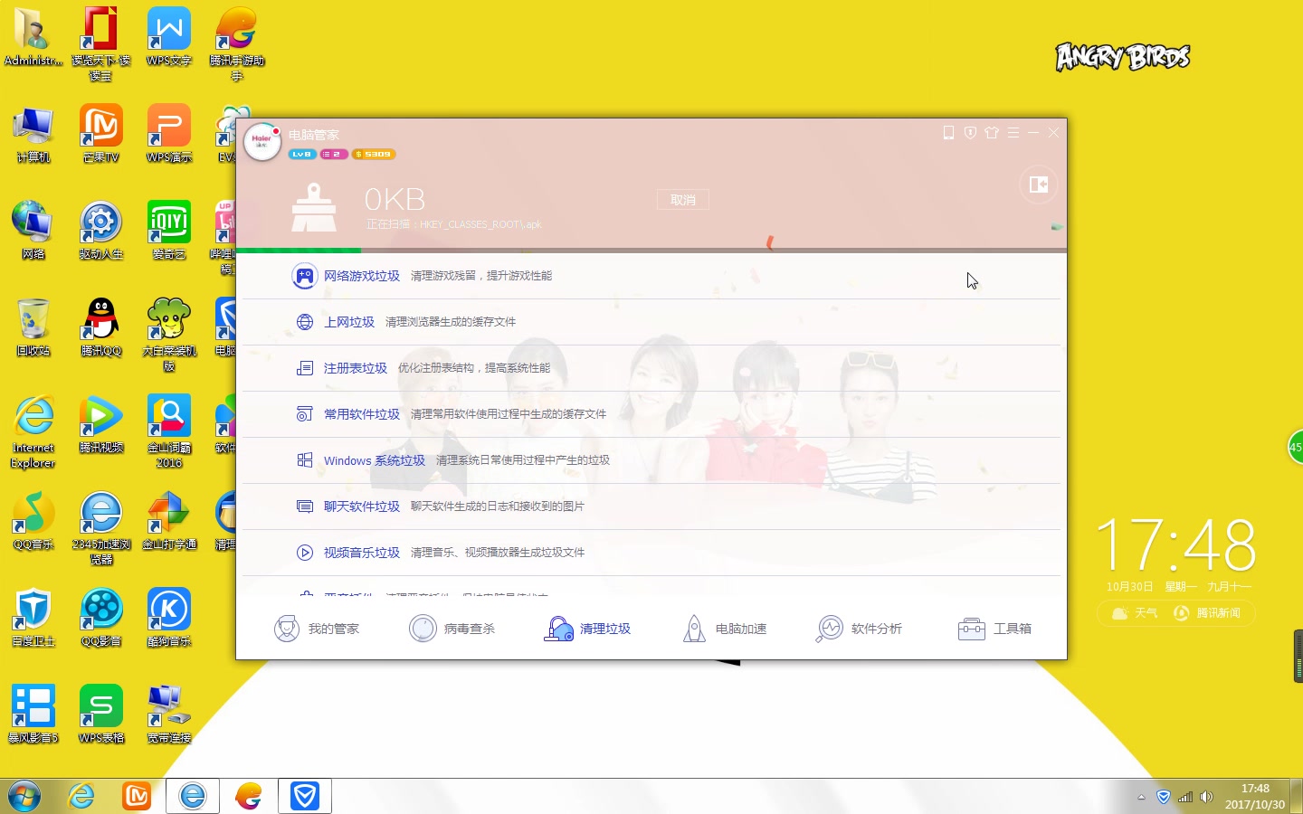
Task: Click the gamepad icon of 网络游戏垃圾
Action: point(305,276)
